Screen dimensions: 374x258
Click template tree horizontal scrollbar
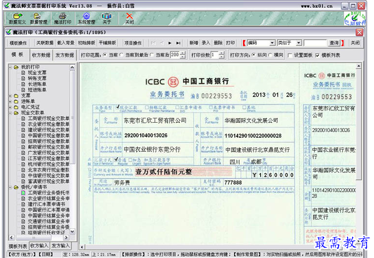[x=39, y=238]
